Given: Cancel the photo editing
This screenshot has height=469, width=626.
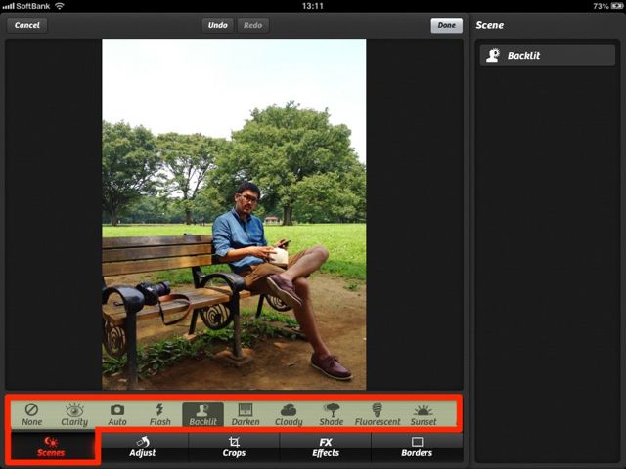Looking at the screenshot, I should [27, 25].
